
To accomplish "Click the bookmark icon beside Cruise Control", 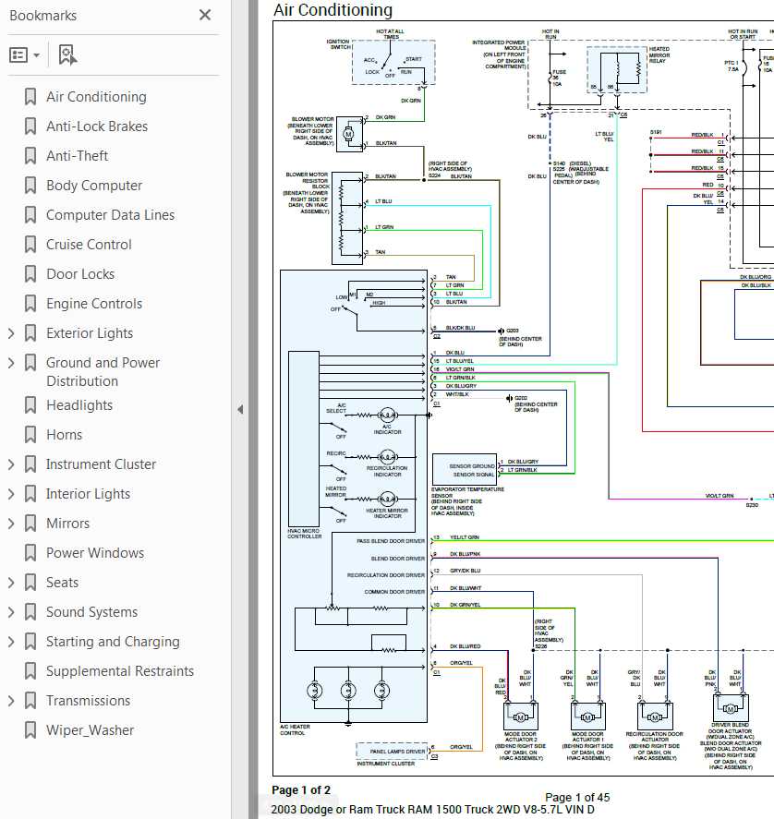I will (x=30, y=245).
